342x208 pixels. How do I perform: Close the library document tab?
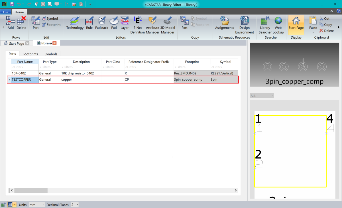[x=54, y=43]
